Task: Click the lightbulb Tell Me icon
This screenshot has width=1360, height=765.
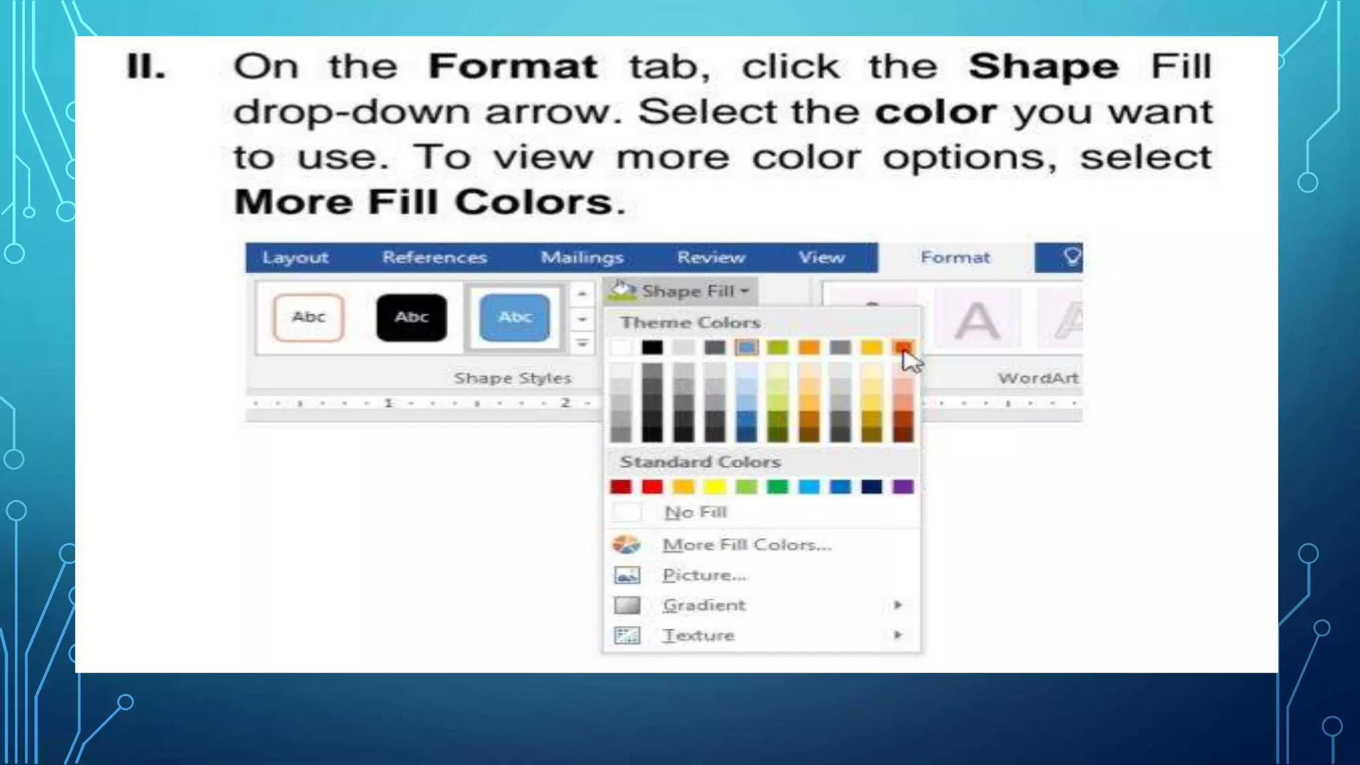Action: click(1071, 257)
